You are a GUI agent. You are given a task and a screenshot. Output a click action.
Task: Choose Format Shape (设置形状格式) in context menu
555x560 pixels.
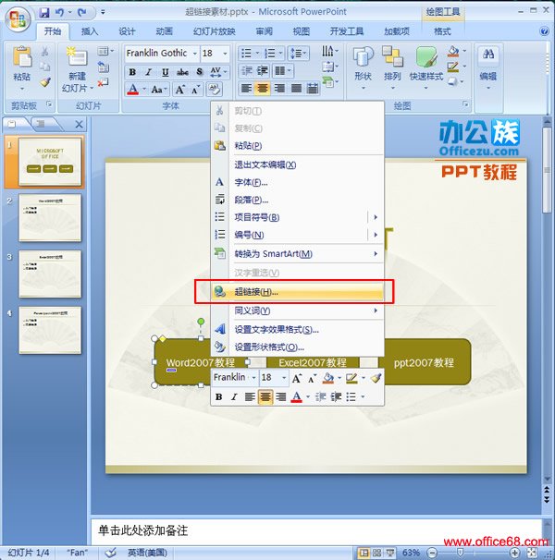pos(298,347)
